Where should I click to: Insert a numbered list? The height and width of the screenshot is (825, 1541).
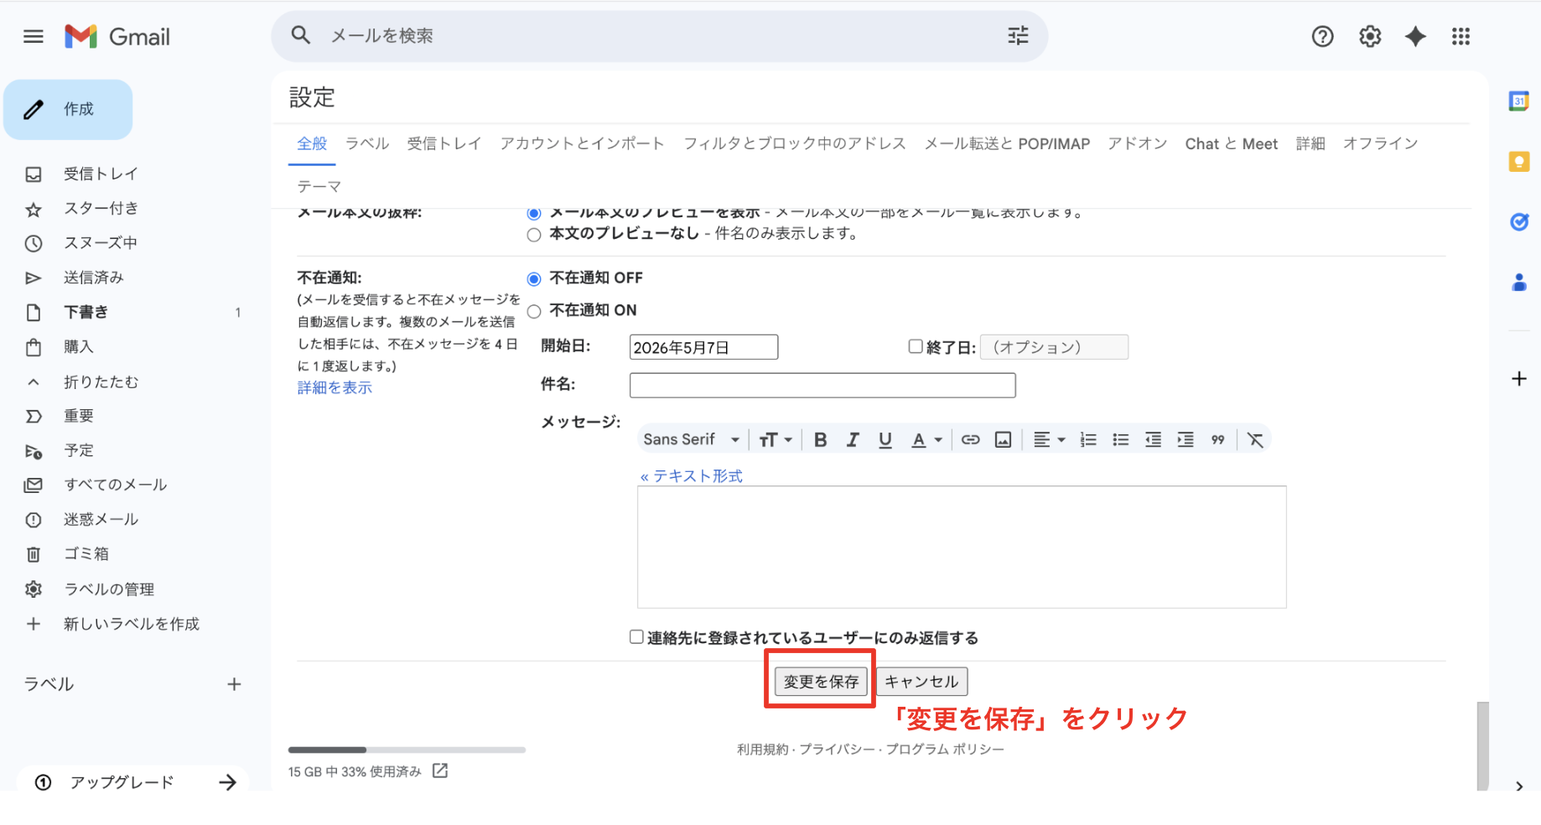pyautogui.click(x=1088, y=439)
